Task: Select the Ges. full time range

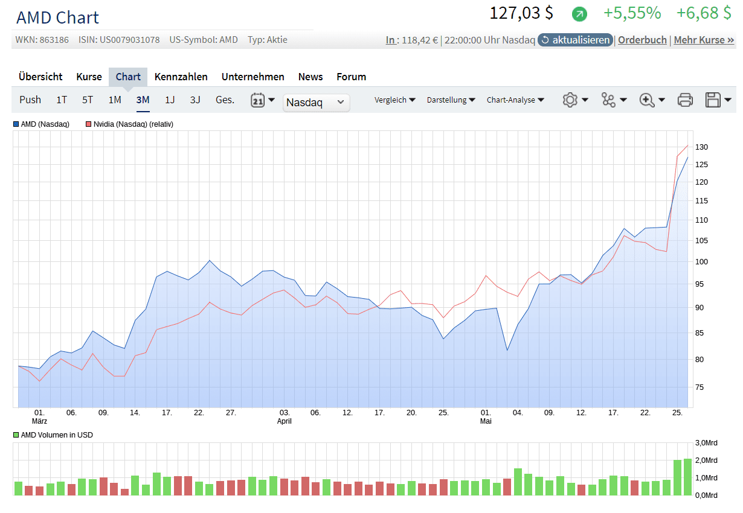Action: coord(225,100)
